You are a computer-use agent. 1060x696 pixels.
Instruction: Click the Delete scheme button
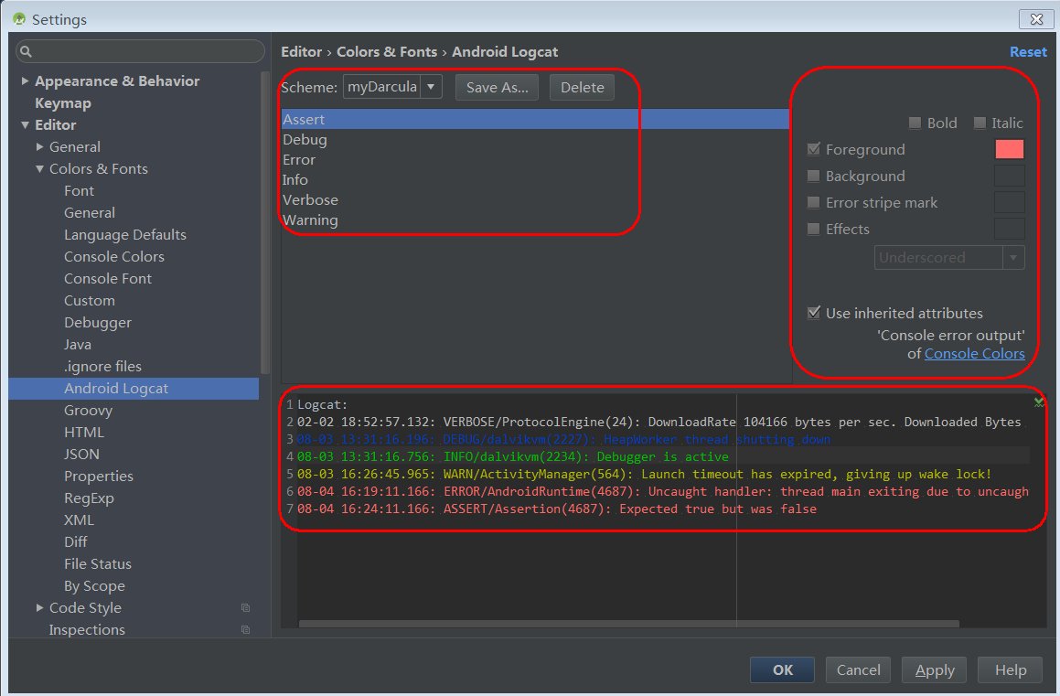point(582,87)
